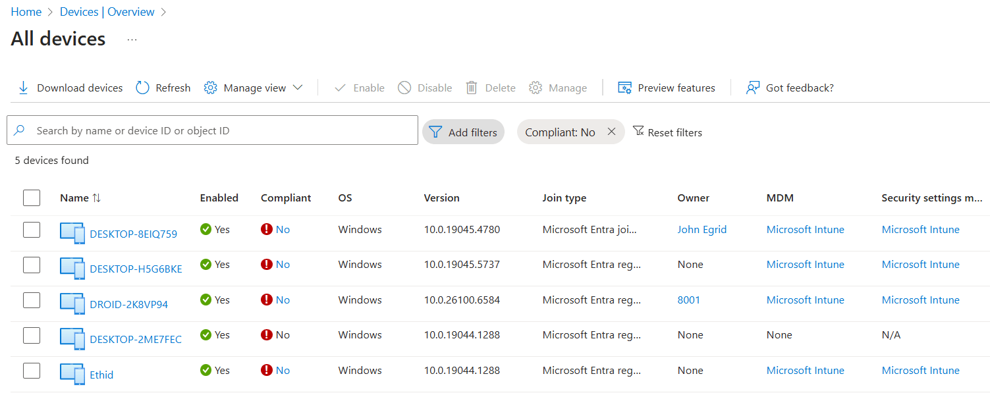Expand the Manage view dropdown

pos(298,87)
